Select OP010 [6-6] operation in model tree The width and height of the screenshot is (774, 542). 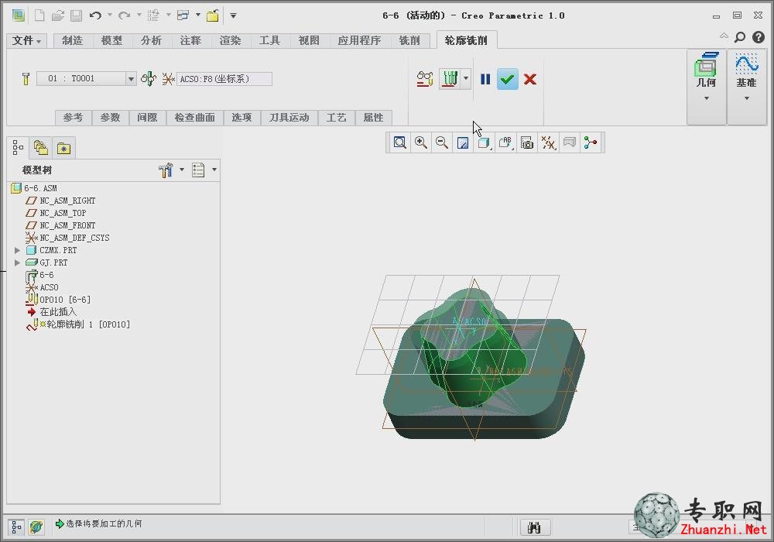point(65,300)
